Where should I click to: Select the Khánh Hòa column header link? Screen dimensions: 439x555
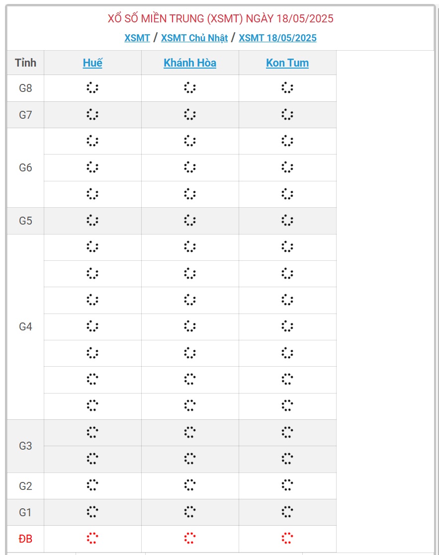pos(190,63)
